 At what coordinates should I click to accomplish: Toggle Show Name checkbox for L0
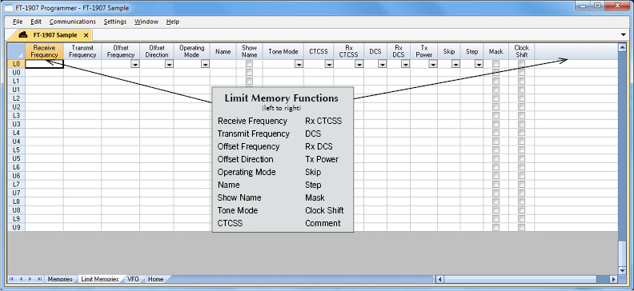[x=249, y=64]
